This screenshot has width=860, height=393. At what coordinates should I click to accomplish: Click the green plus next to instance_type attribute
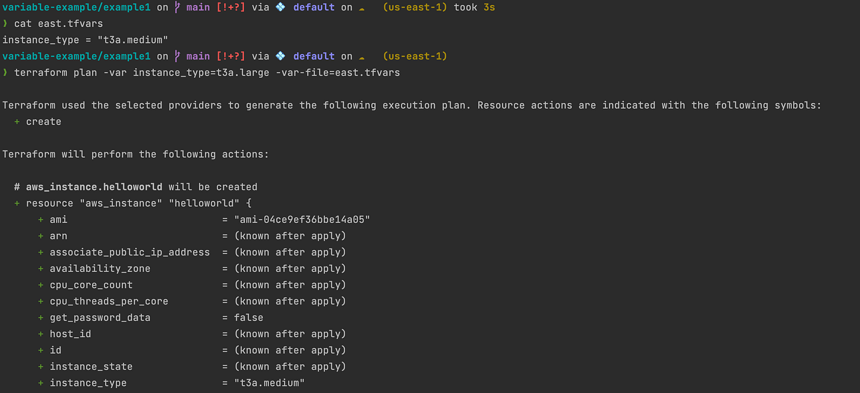(41, 383)
